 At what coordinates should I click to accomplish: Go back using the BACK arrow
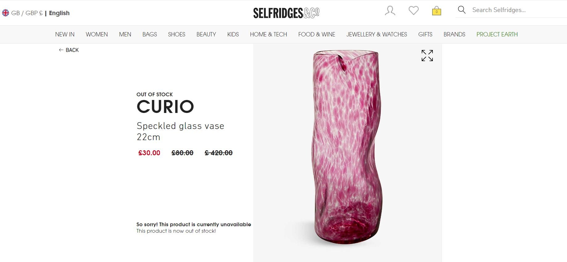pos(69,50)
